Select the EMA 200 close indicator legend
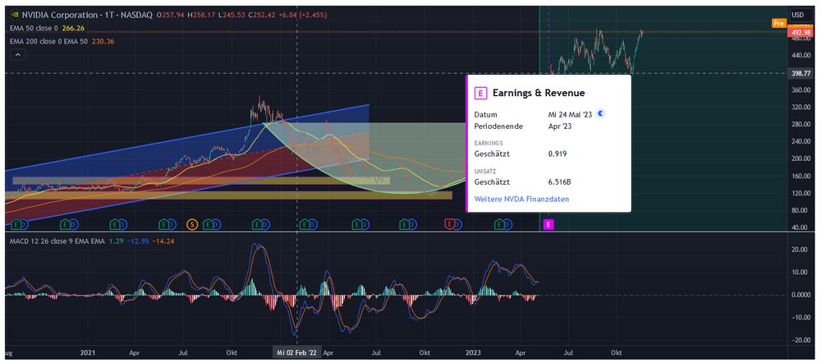821x363 pixels. tap(49, 41)
